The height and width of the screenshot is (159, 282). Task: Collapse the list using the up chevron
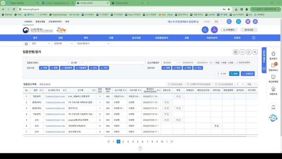tap(256, 84)
